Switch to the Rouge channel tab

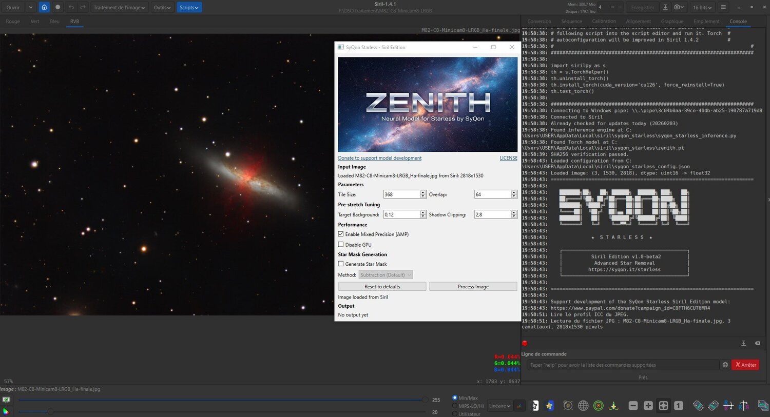coord(13,22)
